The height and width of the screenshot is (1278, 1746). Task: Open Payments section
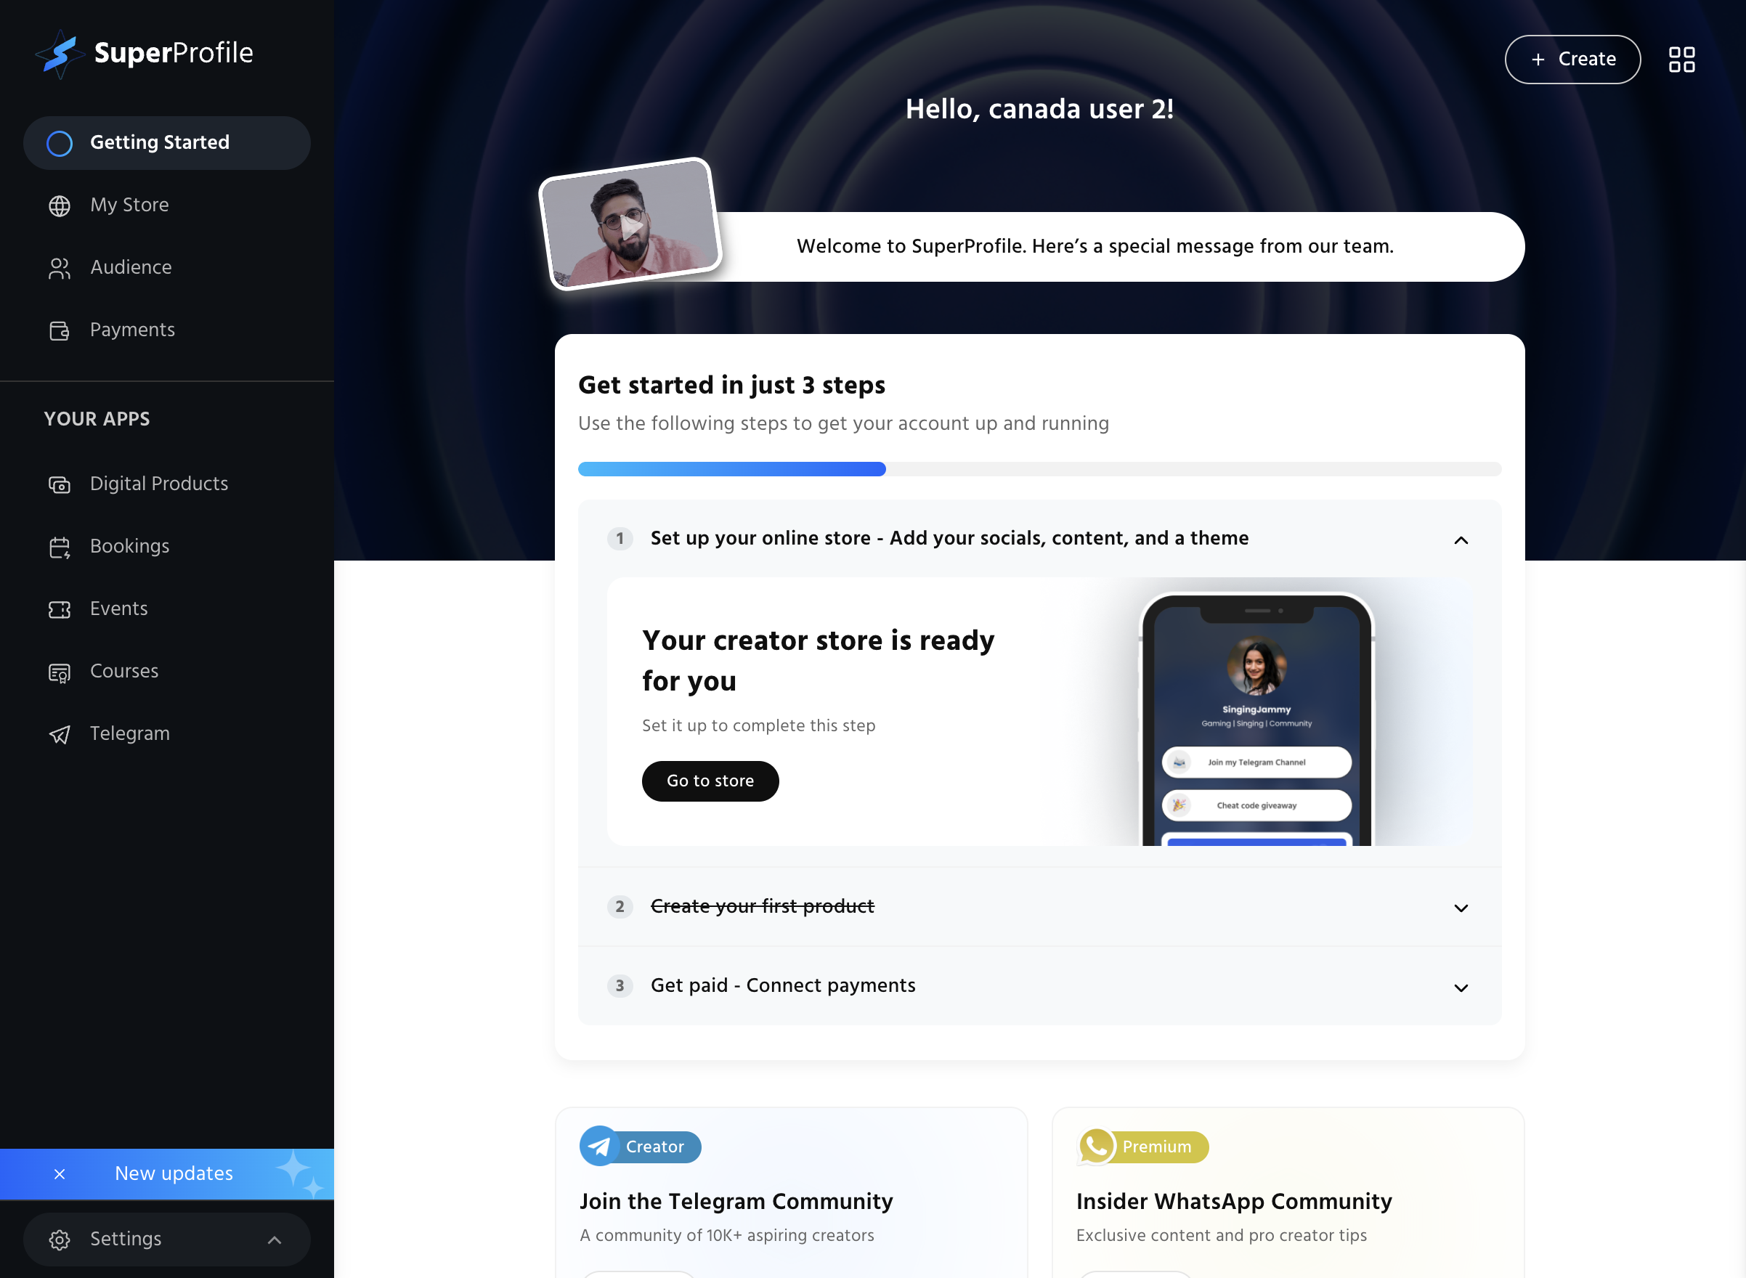[131, 330]
